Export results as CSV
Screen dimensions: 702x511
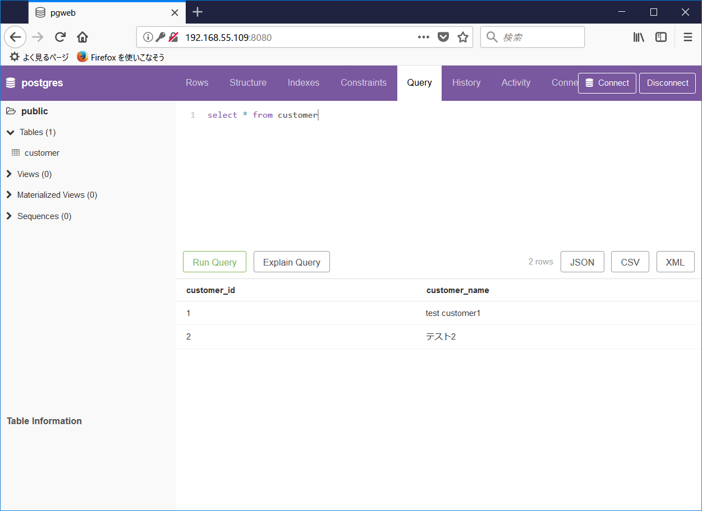tap(630, 262)
